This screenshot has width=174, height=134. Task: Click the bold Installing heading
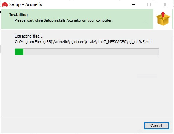(x=18, y=15)
